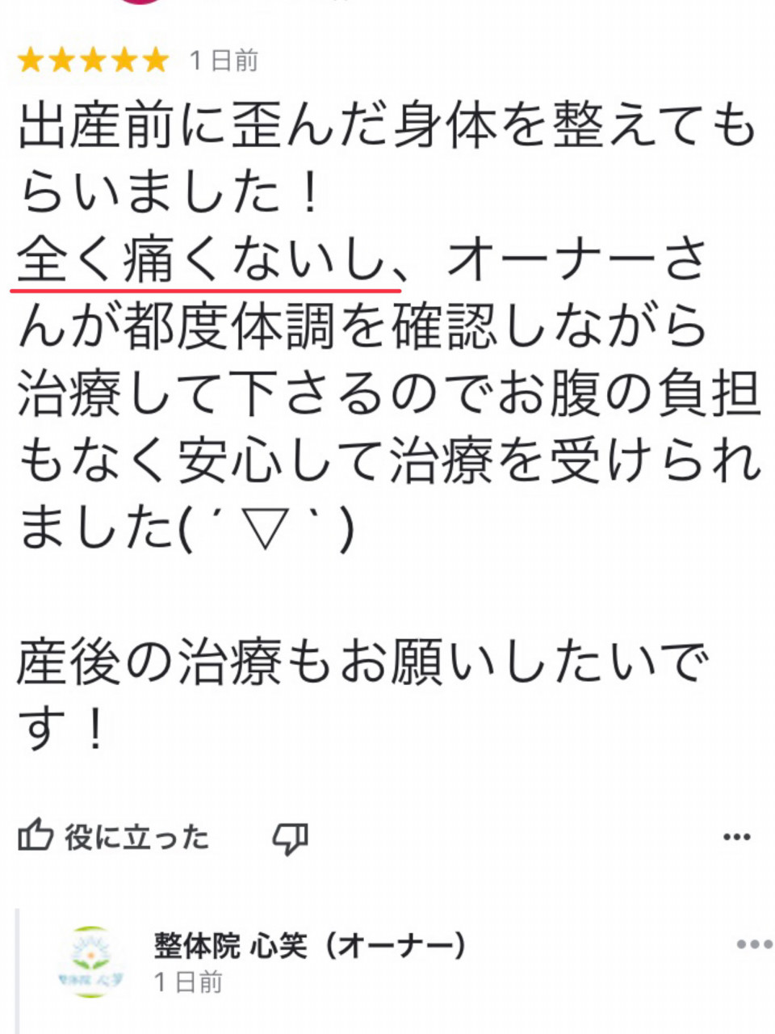Click the third yellow rating star
This screenshot has height=1034, width=775.
(x=93, y=60)
